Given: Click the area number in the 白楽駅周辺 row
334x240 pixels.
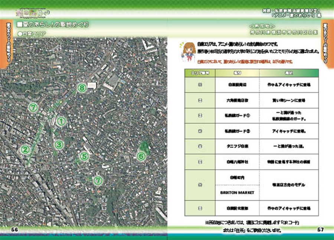Looking at the screenshot, I should [200, 85].
